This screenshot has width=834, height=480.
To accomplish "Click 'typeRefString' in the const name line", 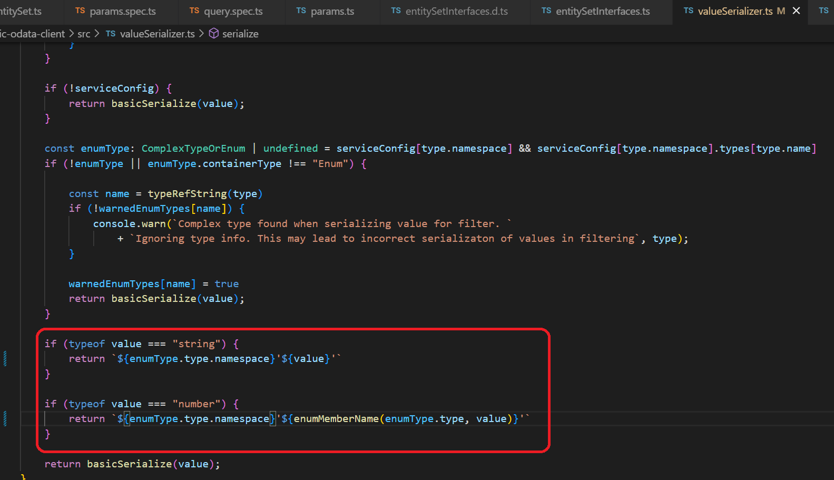I will 187,194.
